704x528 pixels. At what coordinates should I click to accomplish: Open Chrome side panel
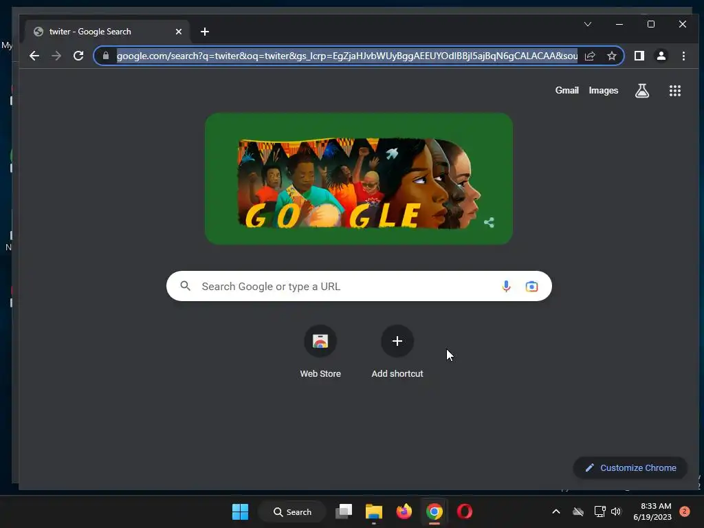pyautogui.click(x=639, y=56)
